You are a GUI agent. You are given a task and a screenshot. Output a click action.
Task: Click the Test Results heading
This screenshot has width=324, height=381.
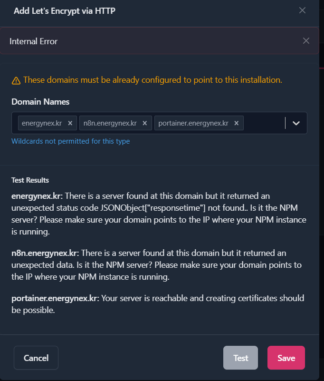pyautogui.click(x=30, y=180)
